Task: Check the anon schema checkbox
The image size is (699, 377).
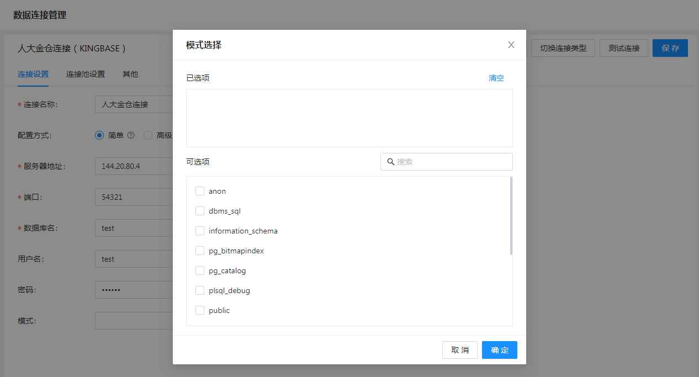Action: [x=200, y=191]
